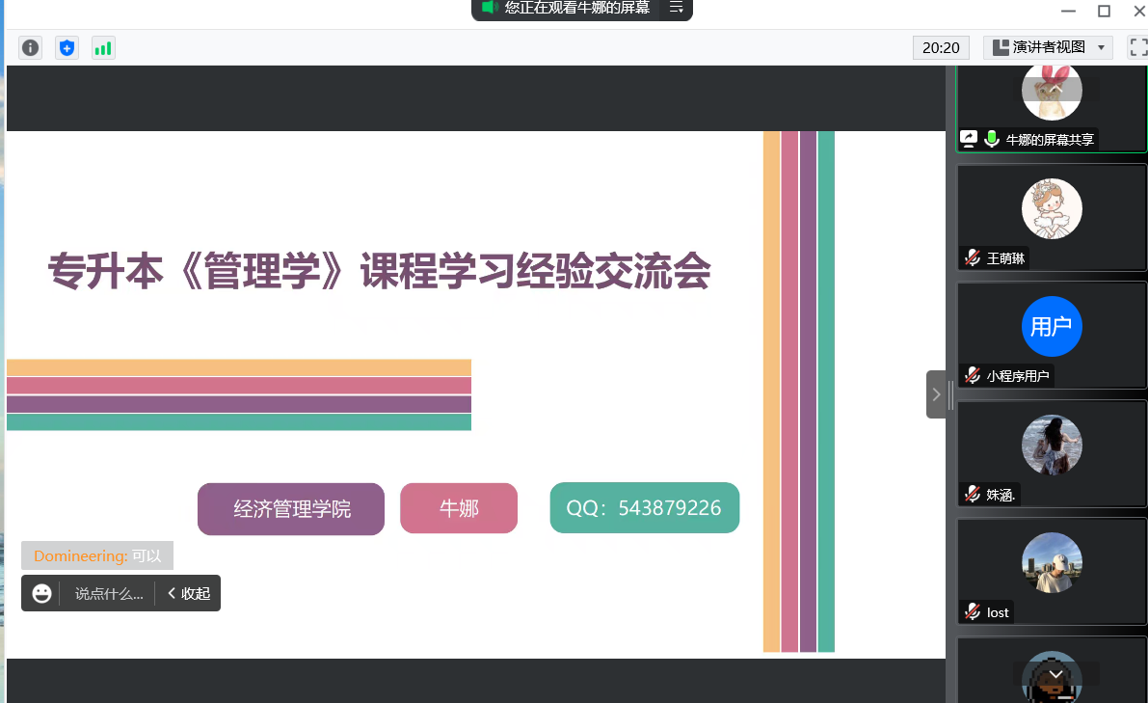The width and height of the screenshot is (1148, 703).
Task: Click the speaker icon in the sharing banner
Action: [489, 8]
